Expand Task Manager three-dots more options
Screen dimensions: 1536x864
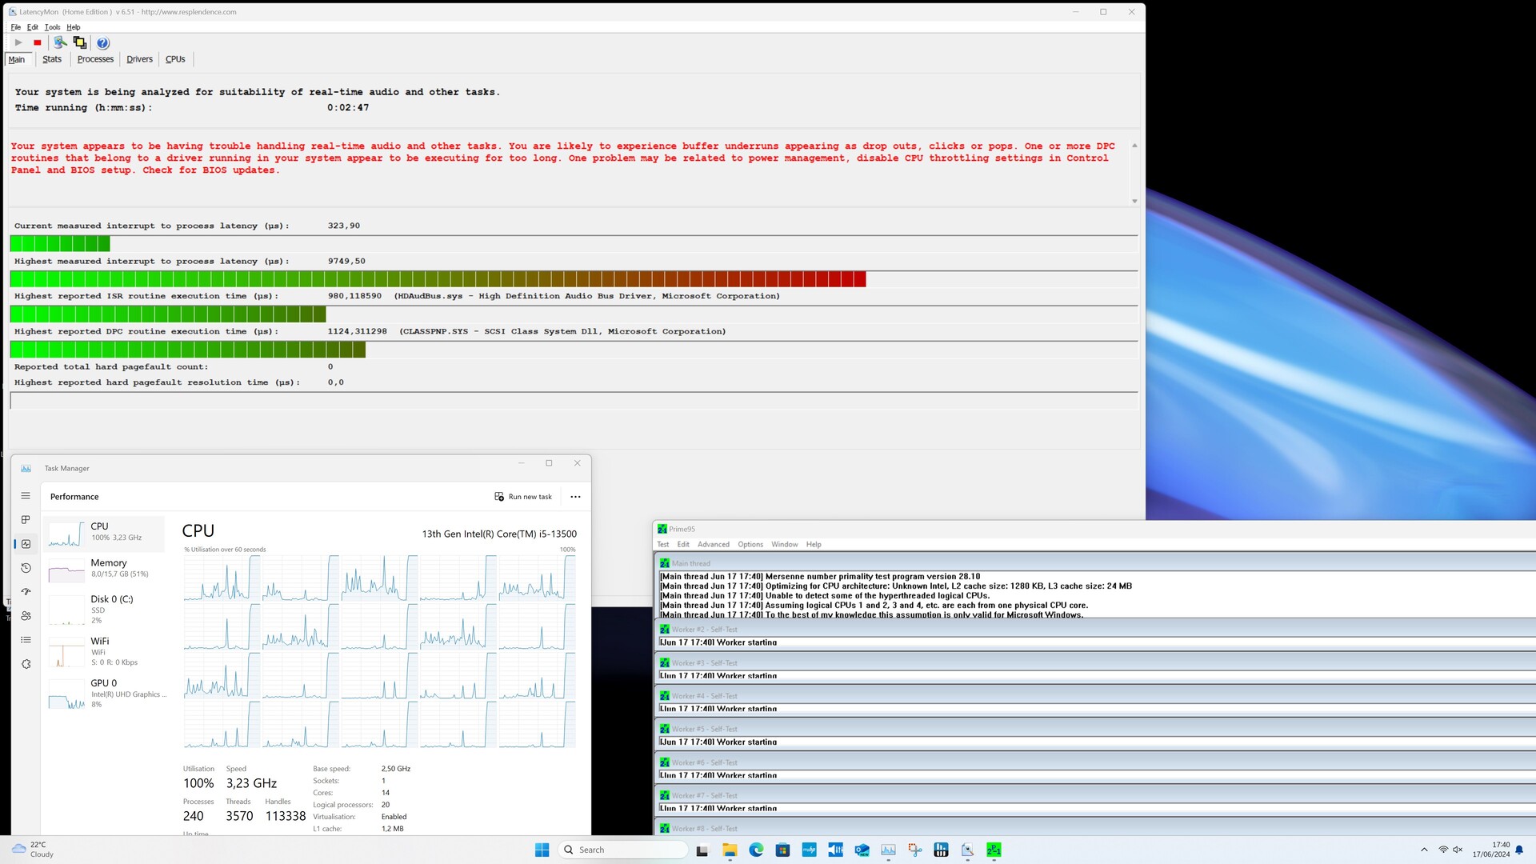click(x=575, y=497)
